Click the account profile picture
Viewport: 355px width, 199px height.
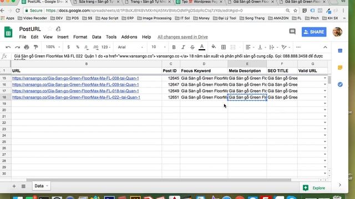(337, 32)
